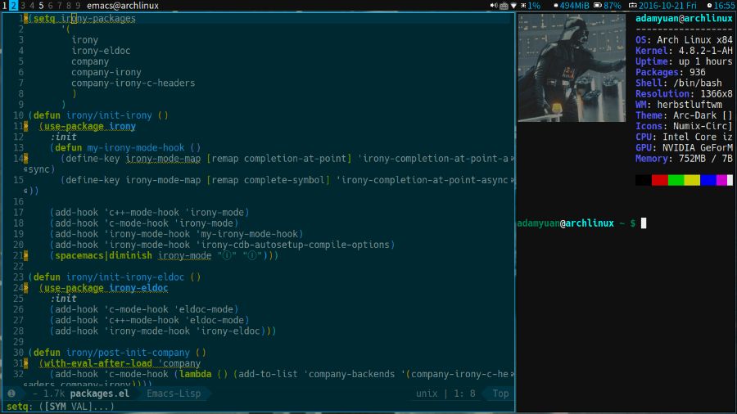Switch to workspace tag 9
This screenshot has height=414, width=737.
click(78, 6)
